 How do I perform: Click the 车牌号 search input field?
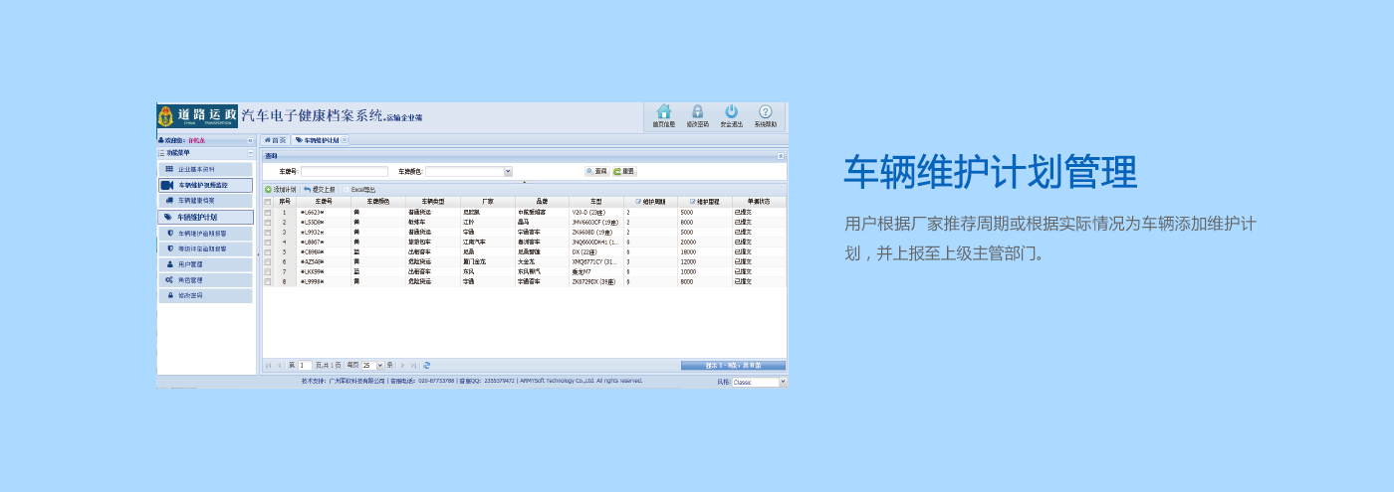[344, 171]
